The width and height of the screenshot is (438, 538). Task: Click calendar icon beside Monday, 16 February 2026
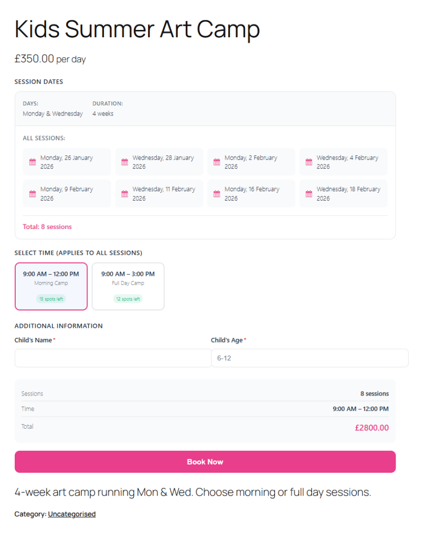pos(217,194)
